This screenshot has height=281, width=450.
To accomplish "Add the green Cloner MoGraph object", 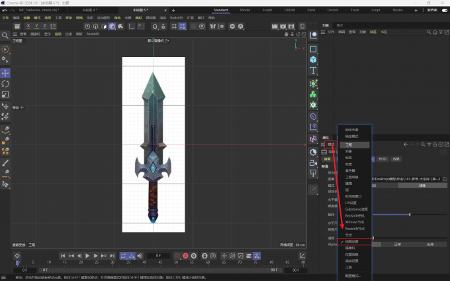I will tap(313, 94).
